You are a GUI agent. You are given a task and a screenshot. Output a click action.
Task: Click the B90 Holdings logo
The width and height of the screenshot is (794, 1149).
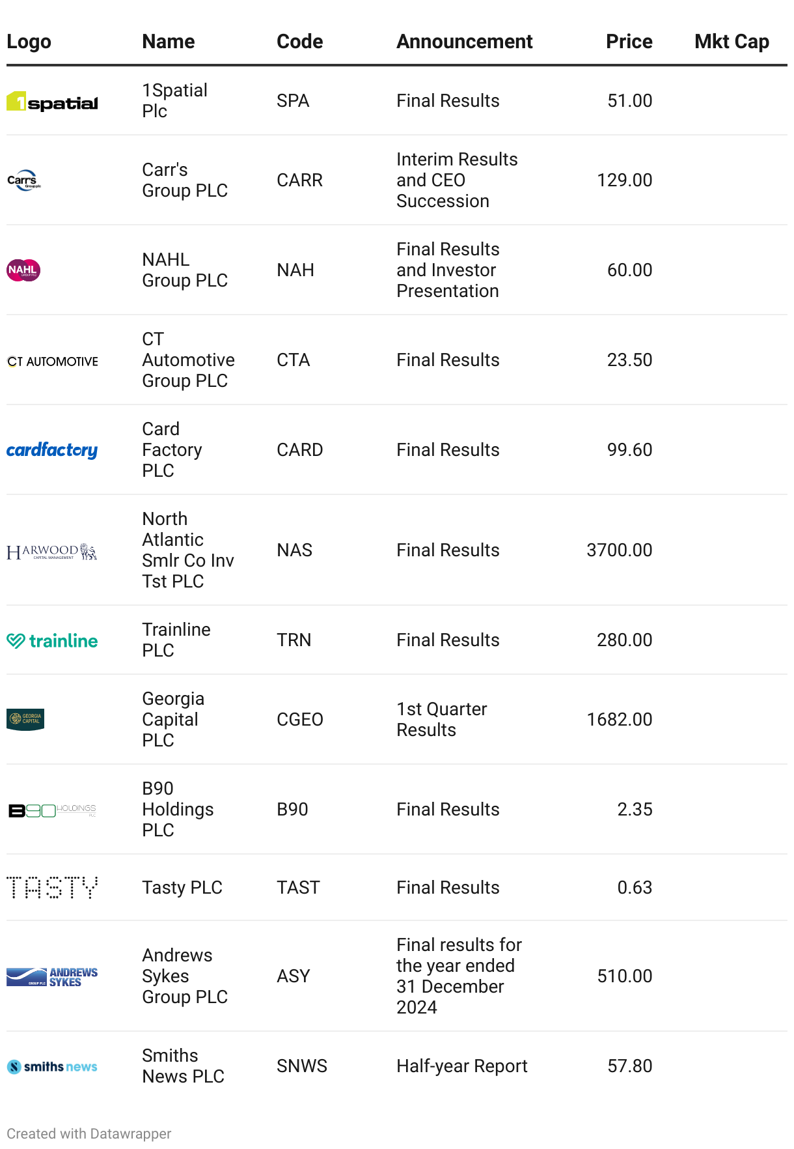point(52,810)
